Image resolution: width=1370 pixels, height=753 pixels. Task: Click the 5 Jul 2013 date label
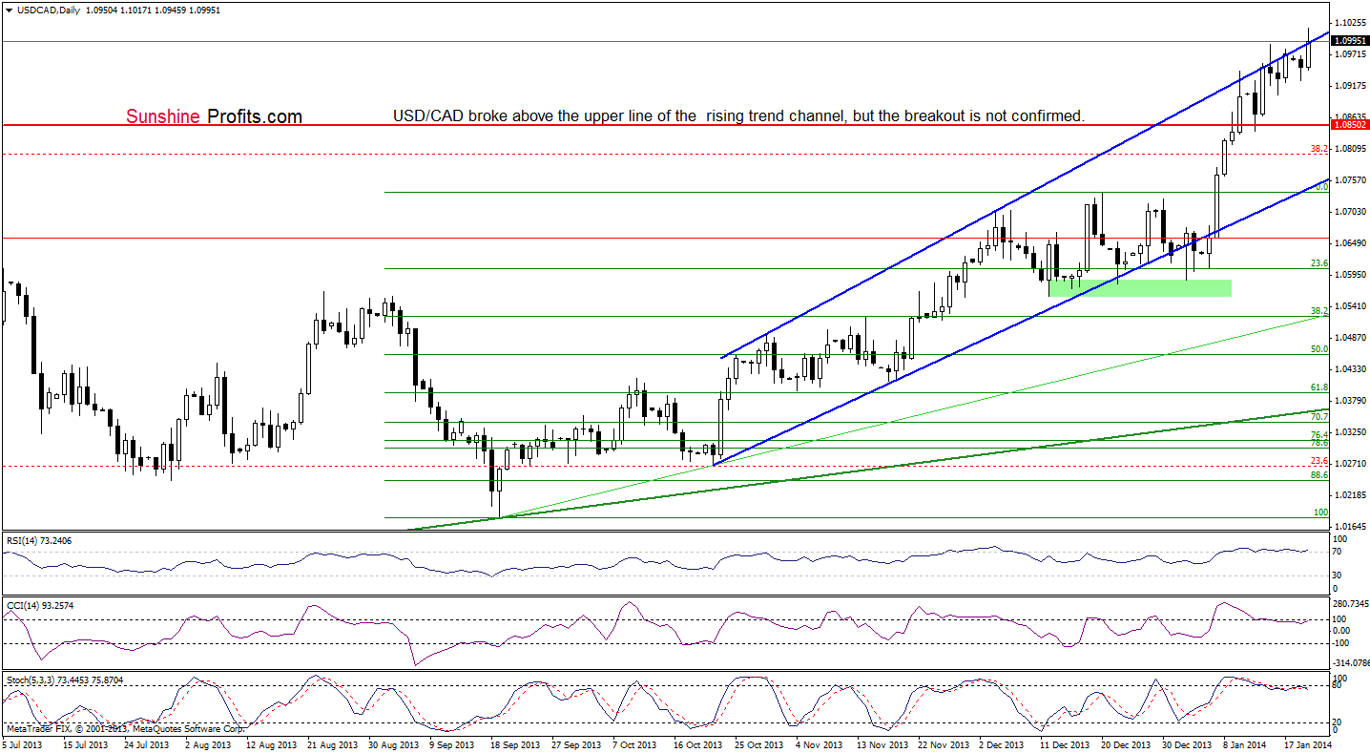click(x=24, y=744)
